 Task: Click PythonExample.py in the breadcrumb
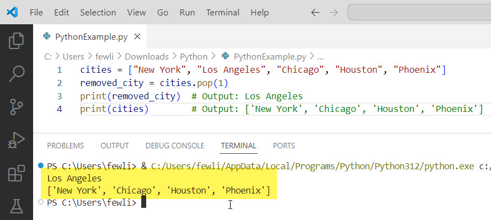coord(270,57)
